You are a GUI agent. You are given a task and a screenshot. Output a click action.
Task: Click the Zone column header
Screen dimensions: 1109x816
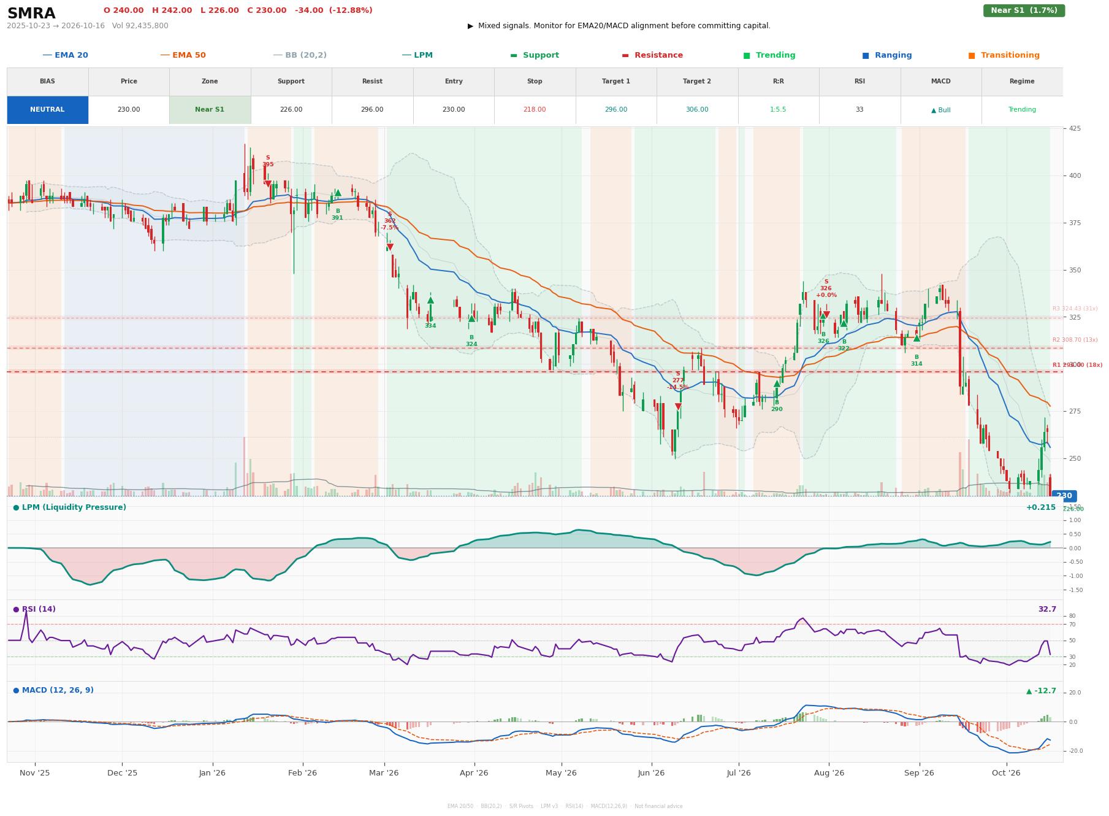210,82
